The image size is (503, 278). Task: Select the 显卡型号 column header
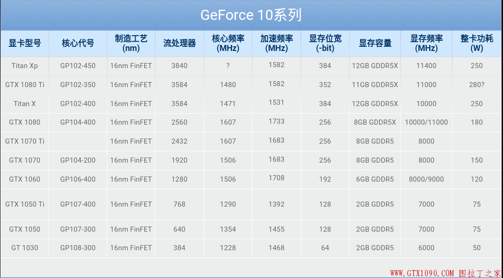click(x=25, y=43)
